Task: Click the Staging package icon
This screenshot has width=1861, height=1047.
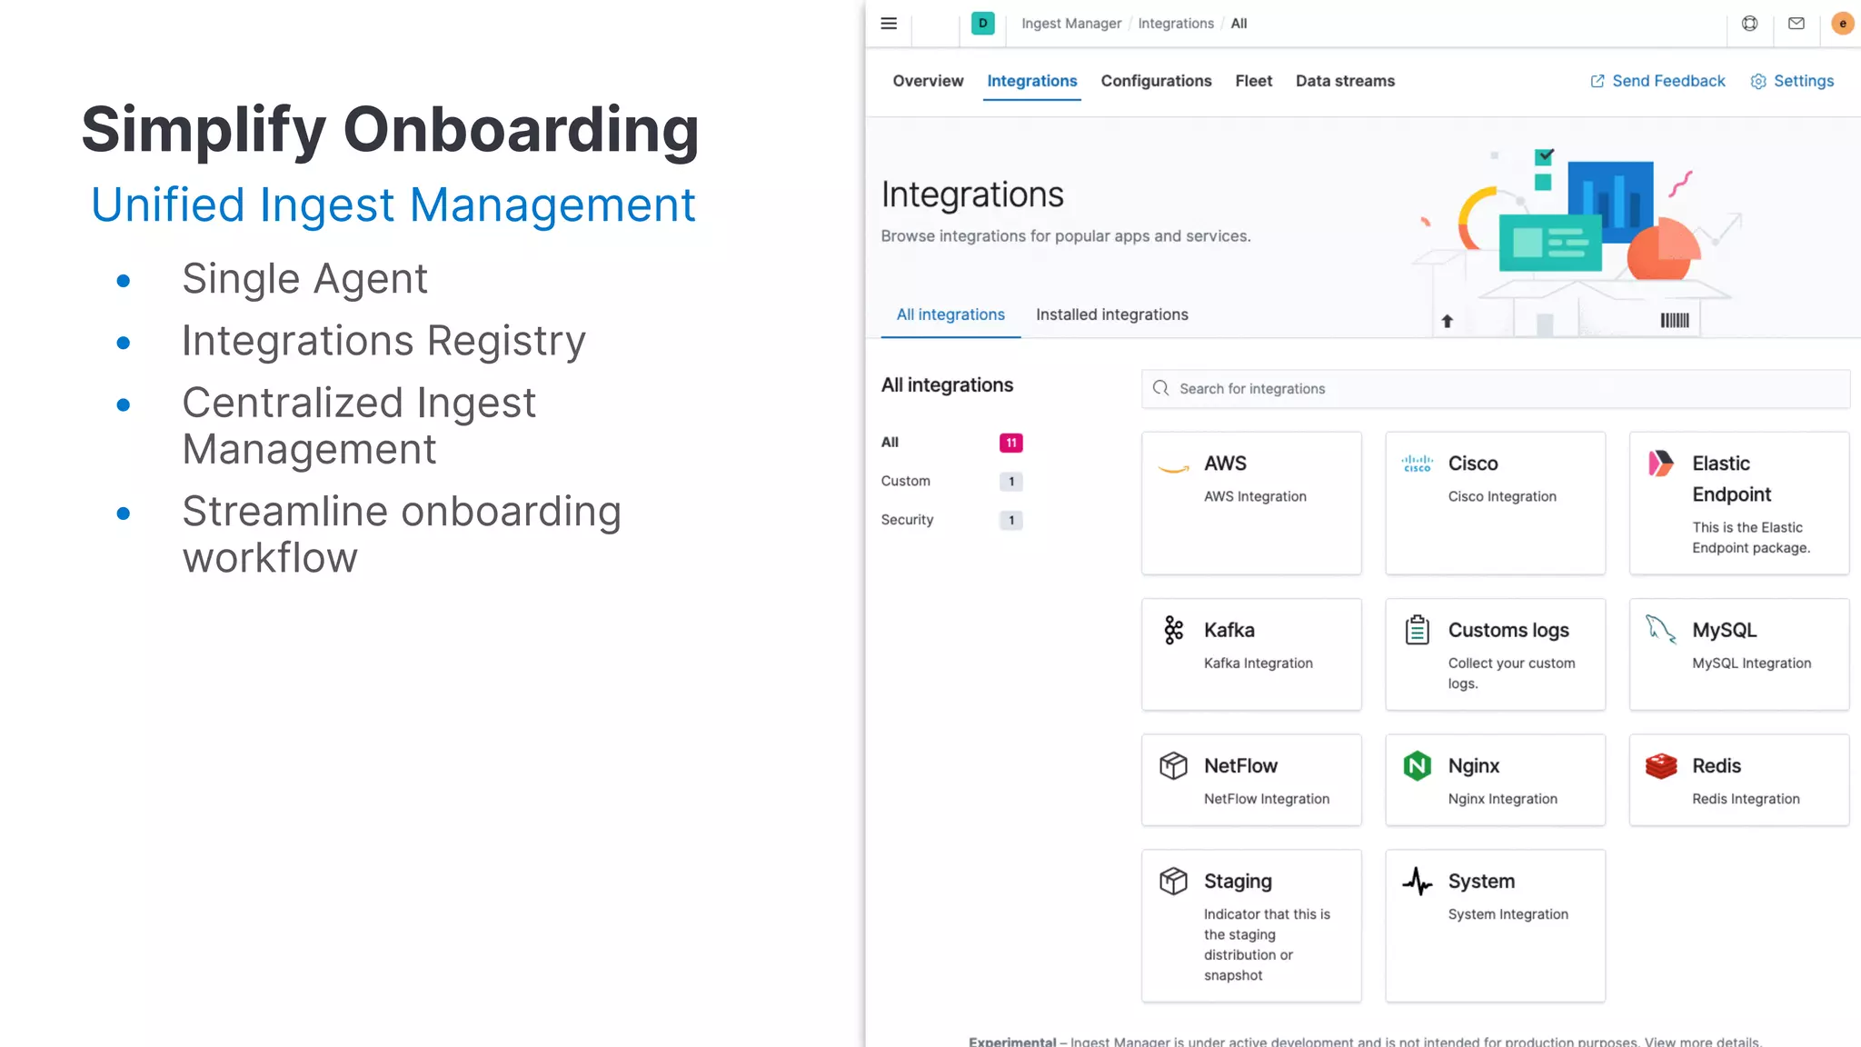Action: (x=1174, y=882)
